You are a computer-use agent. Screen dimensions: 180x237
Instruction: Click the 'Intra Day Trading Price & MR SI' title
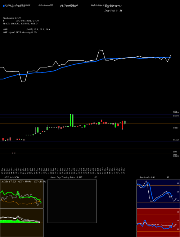coord(73,177)
